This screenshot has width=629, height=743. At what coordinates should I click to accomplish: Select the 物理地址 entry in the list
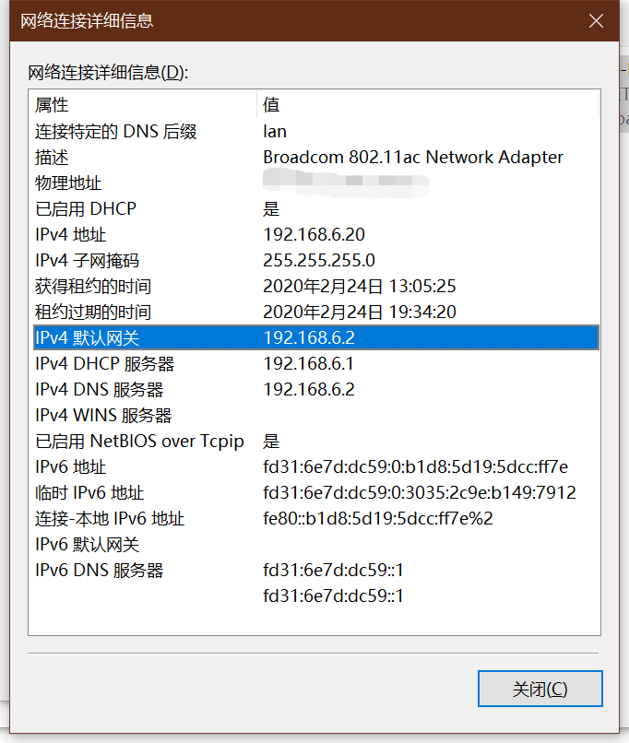(184, 183)
